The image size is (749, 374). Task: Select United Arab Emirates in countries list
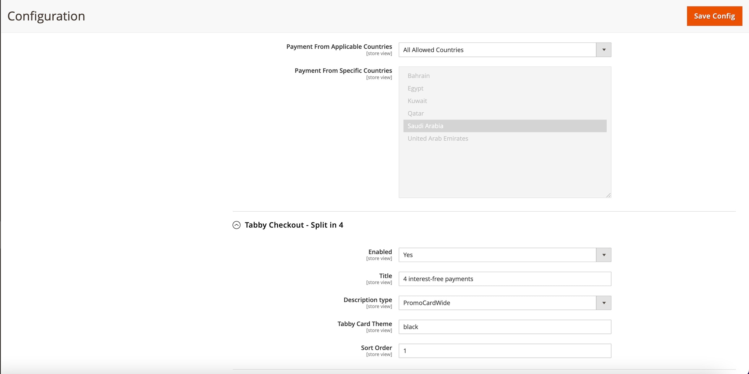[x=505, y=138]
